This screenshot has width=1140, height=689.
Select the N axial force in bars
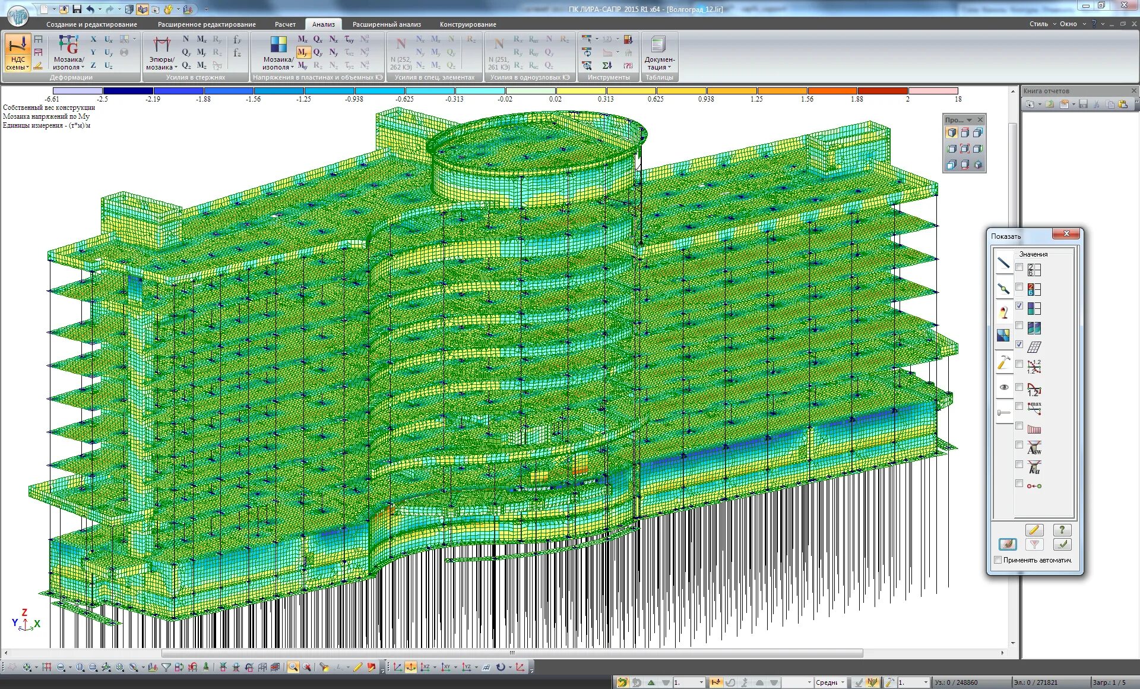click(x=186, y=39)
